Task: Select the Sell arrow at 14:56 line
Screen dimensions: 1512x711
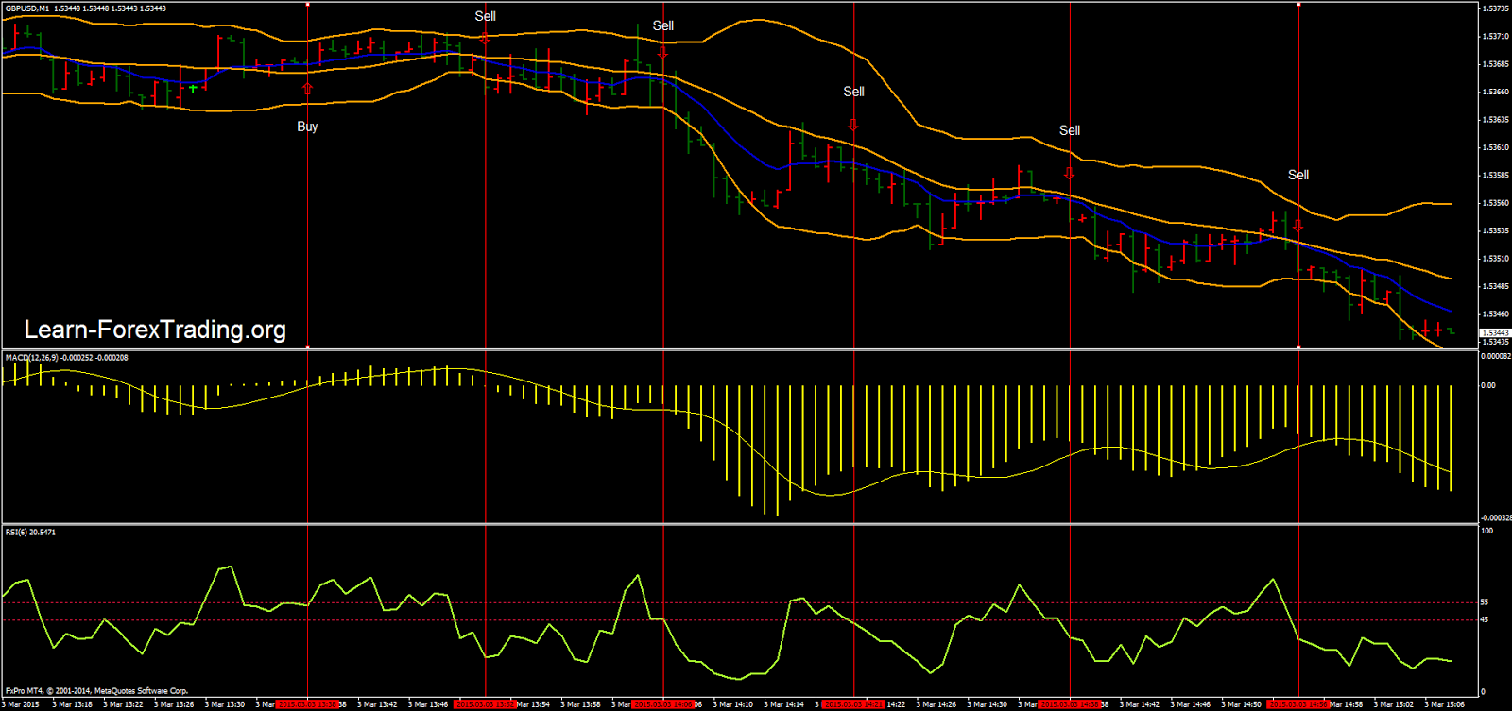Action: [1298, 227]
